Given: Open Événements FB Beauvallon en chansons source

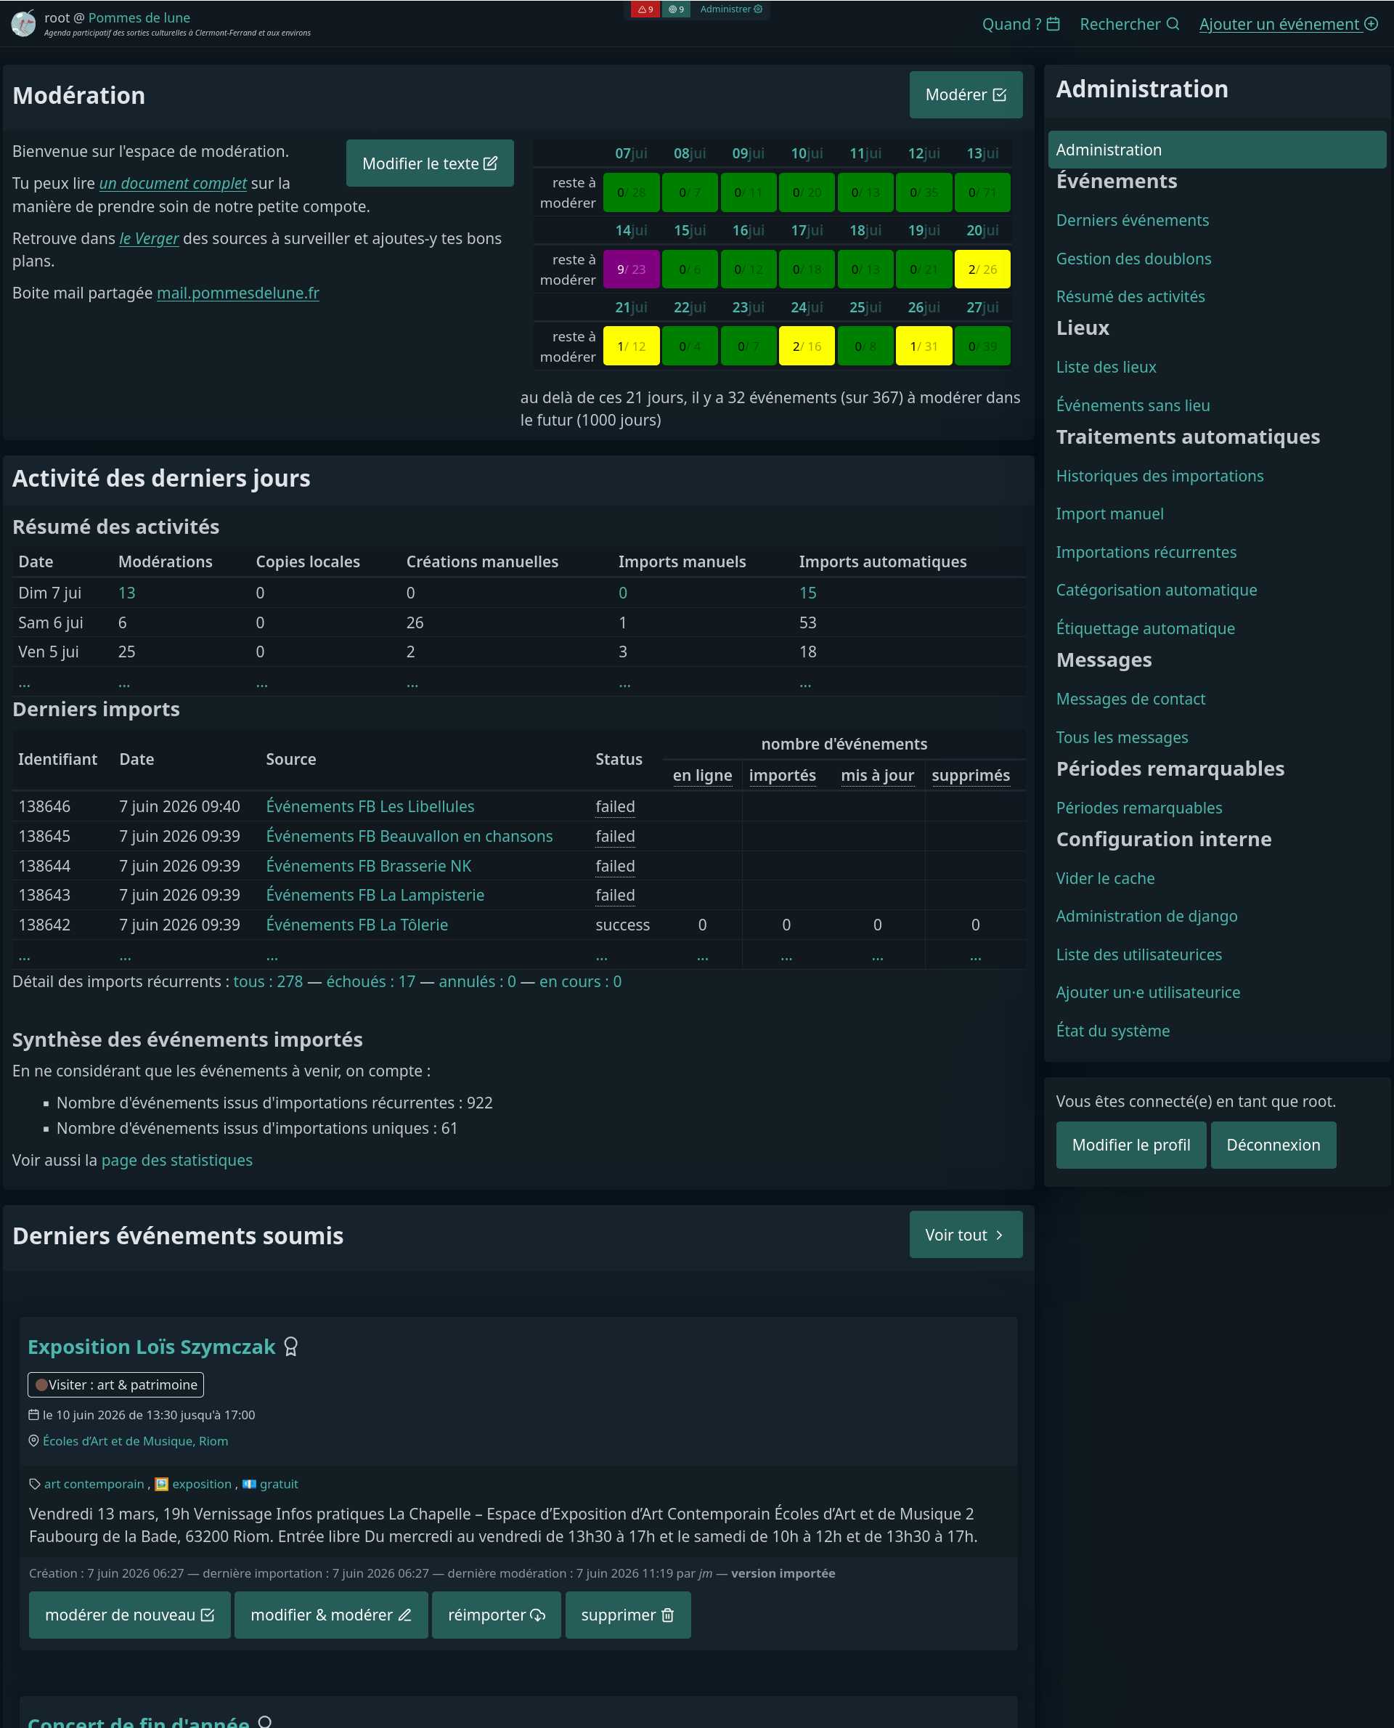Looking at the screenshot, I should coord(409,836).
